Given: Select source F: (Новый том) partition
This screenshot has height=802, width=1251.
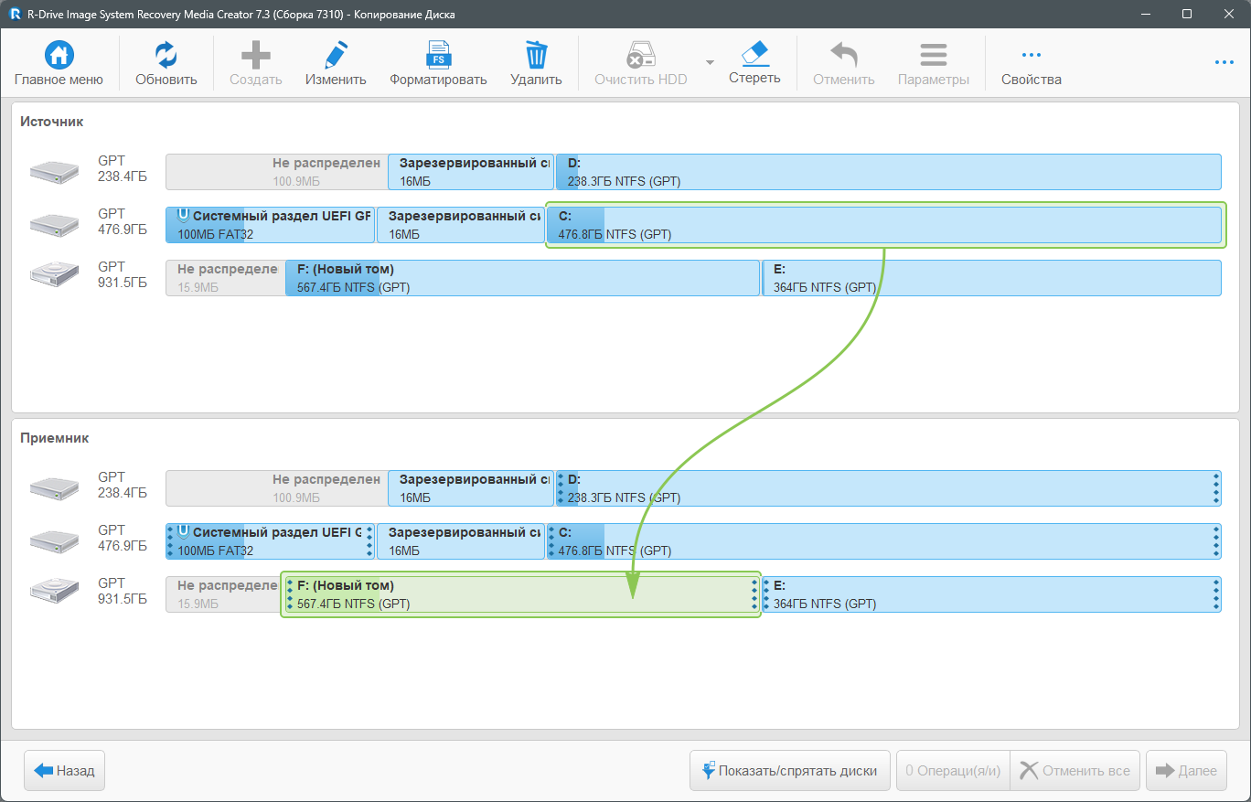Looking at the screenshot, I should pos(521,278).
